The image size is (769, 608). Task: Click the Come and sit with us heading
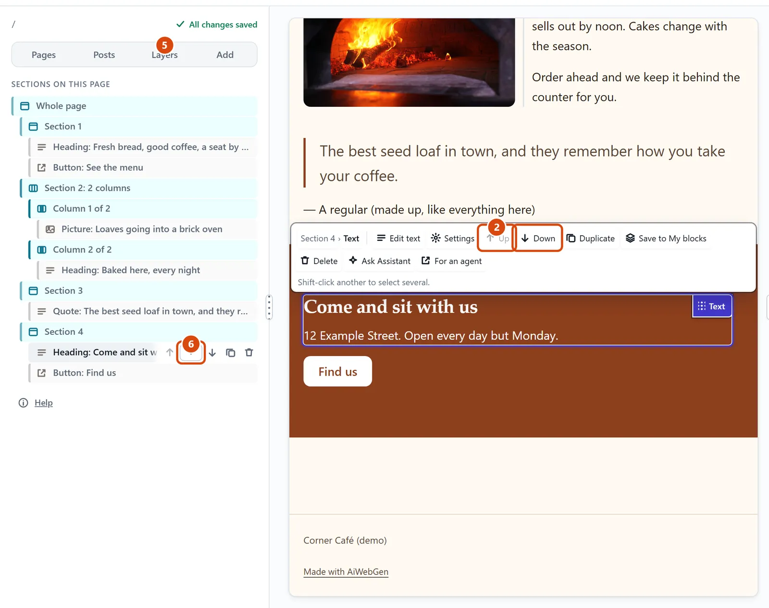[391, 307]
